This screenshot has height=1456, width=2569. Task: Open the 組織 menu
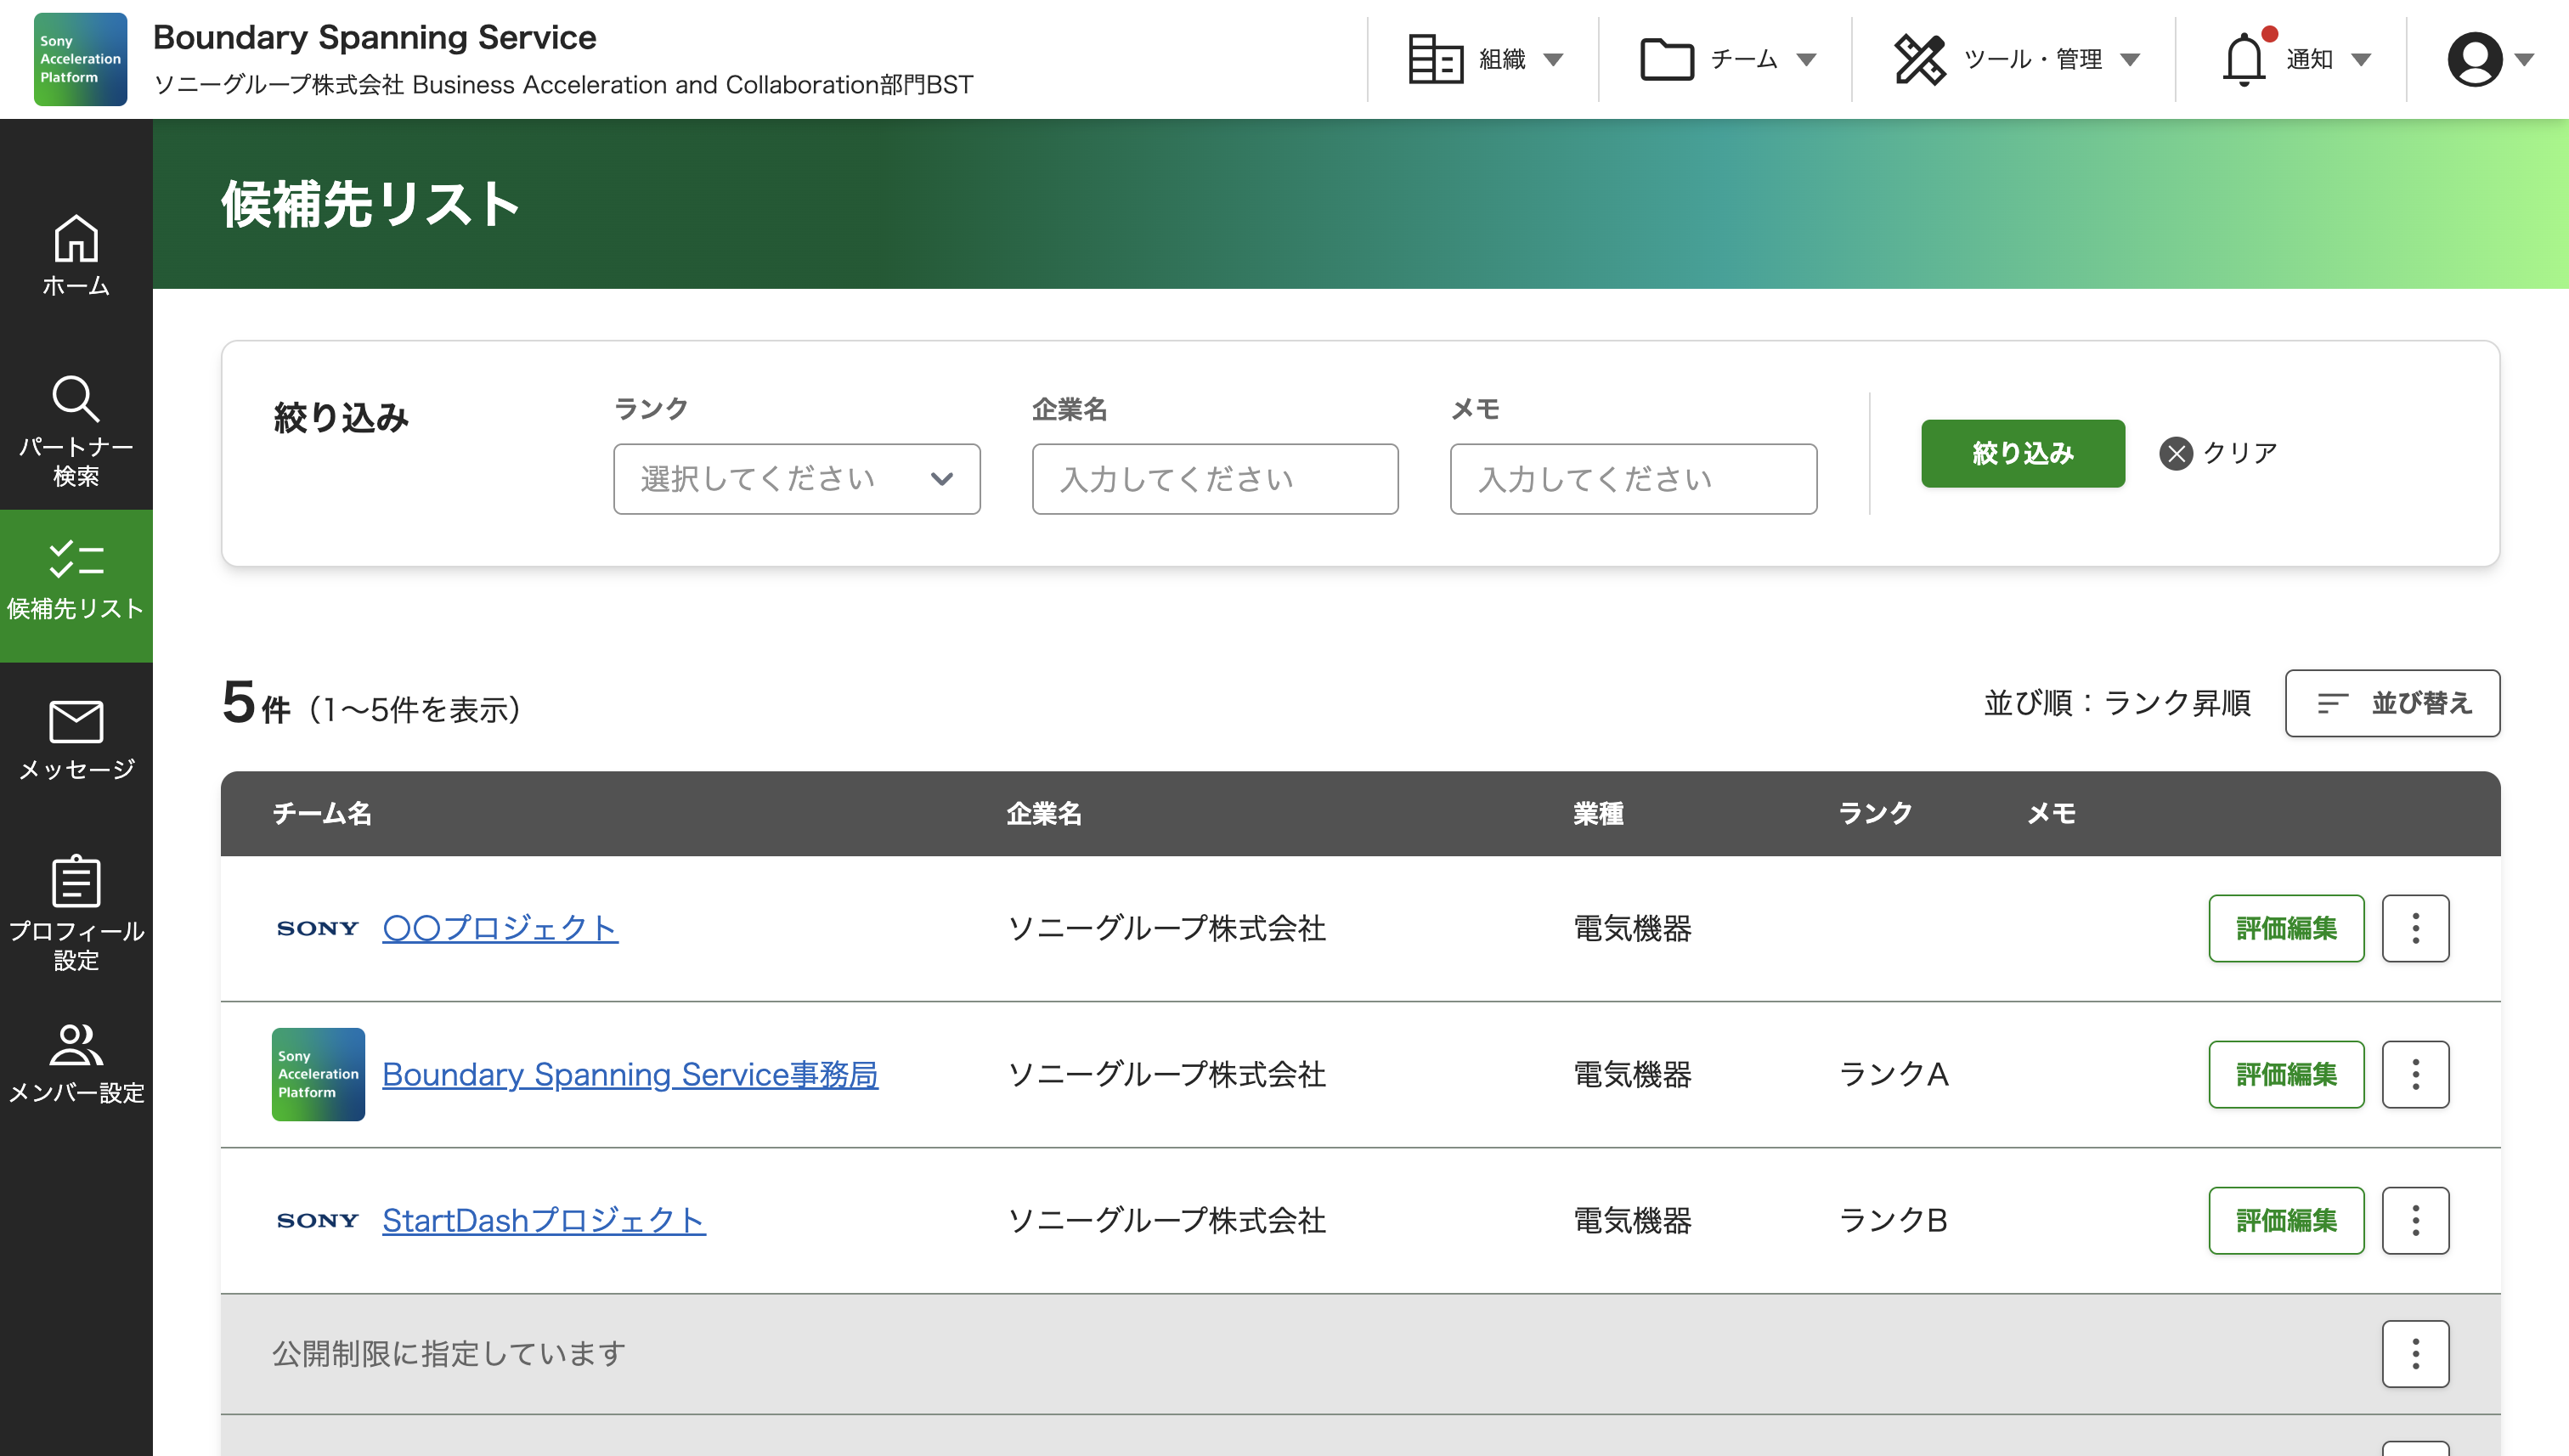(x=1485, y=59)
